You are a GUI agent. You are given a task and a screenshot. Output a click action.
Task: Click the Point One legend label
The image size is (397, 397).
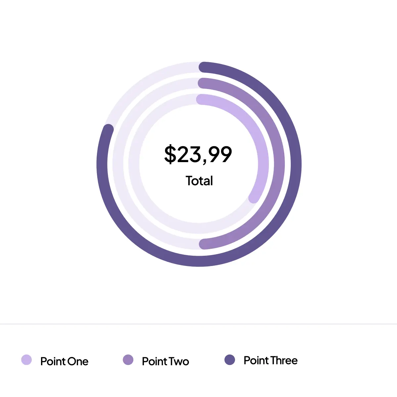click(64, 361)
